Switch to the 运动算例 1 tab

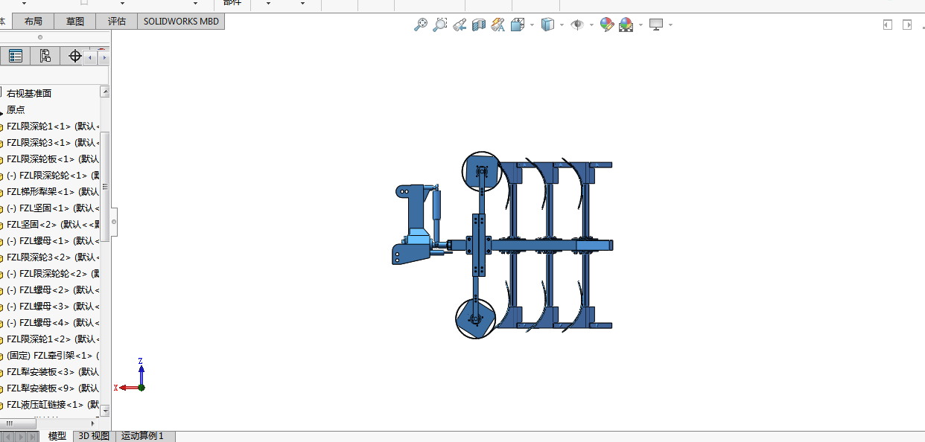142,436
